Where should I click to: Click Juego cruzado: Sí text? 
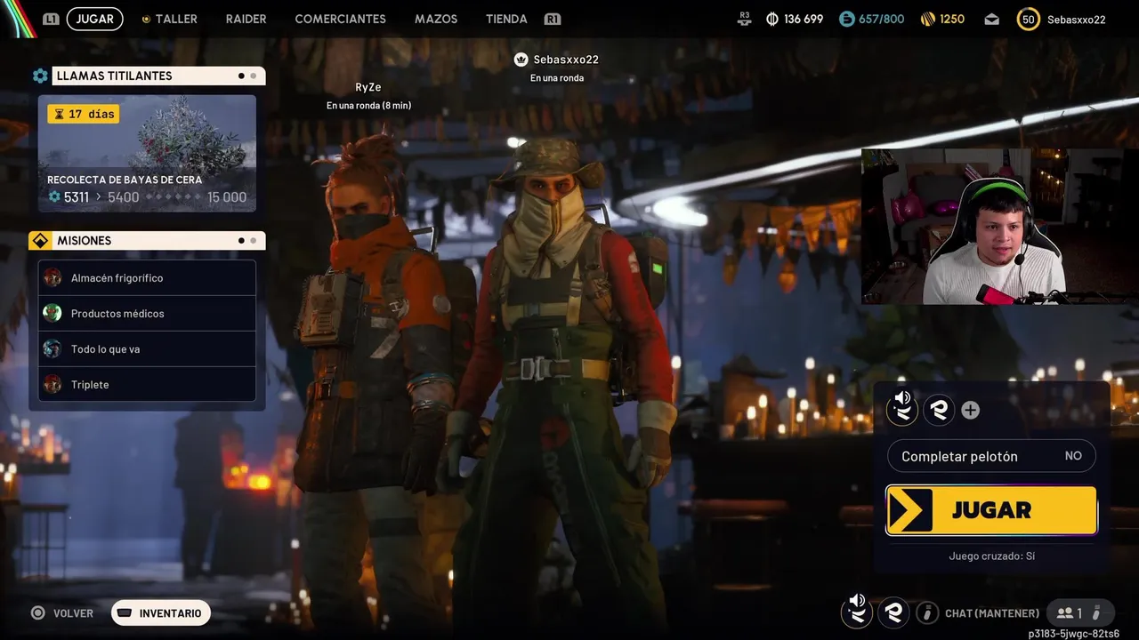991,556
